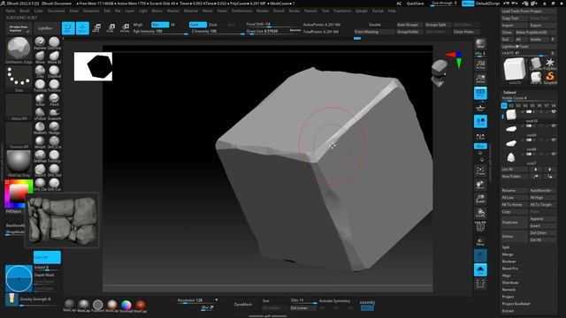Toggle the Persp perspective button
The width and height of the screenshot is (566, 318).
tap(480, 93)
